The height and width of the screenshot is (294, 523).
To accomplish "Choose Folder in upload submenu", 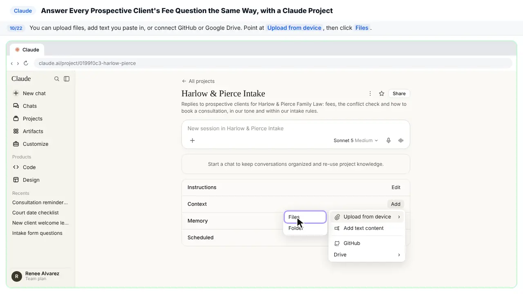I will point(305,228).
